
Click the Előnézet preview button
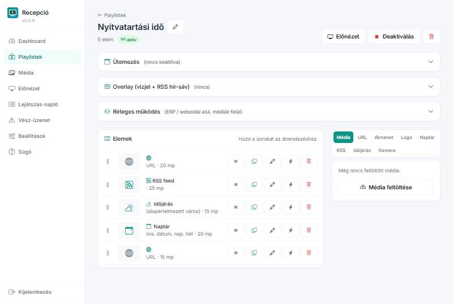tap(343, 37)
